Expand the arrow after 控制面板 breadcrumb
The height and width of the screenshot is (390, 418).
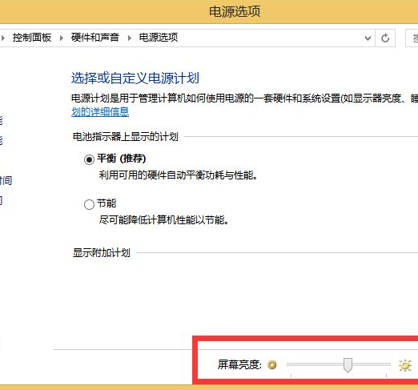[62, 38]
